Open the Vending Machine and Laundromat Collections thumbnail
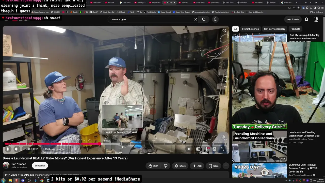This screenshot has width=325, height=183. [x=259, y=146]
